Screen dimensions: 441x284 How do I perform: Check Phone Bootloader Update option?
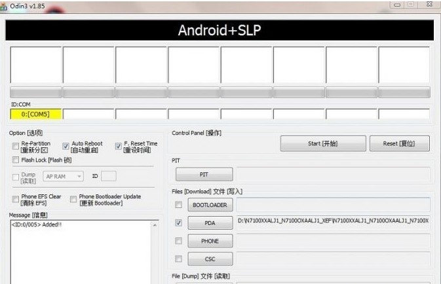click(73, 200)
